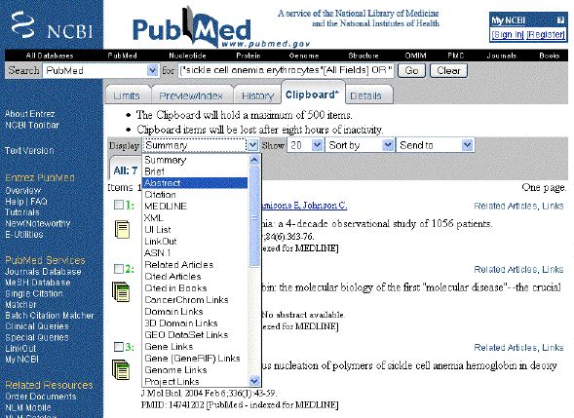
Task: Open the green document icon for item 2
Action: click(x=121, y=291)
